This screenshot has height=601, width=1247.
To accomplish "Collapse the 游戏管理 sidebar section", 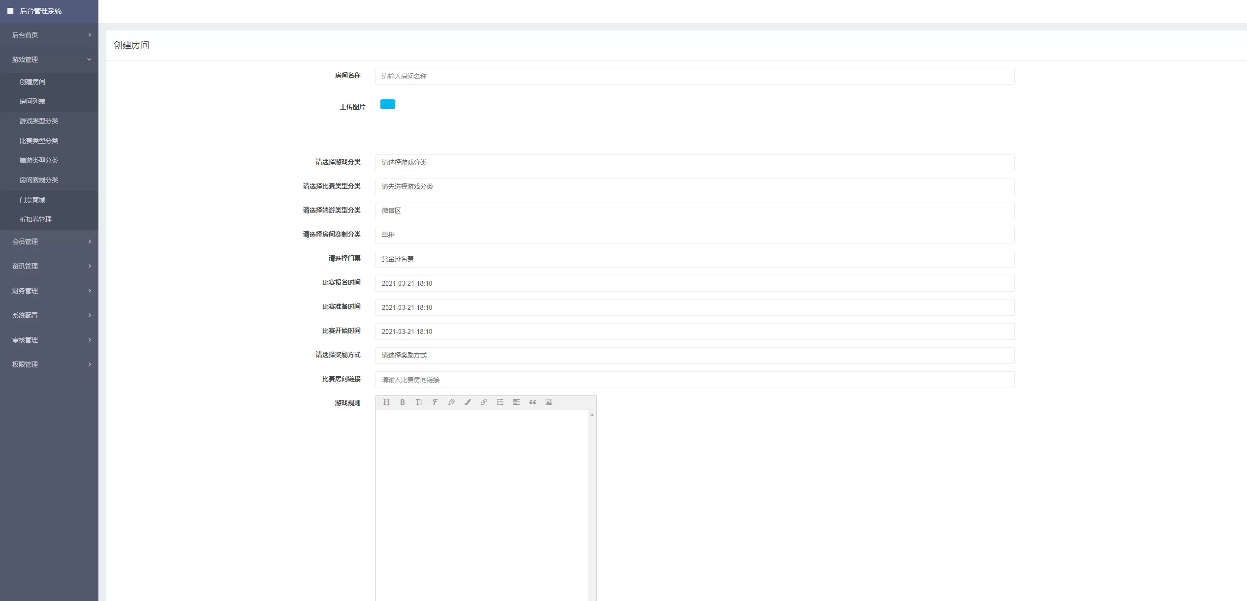I will (49, 60).
